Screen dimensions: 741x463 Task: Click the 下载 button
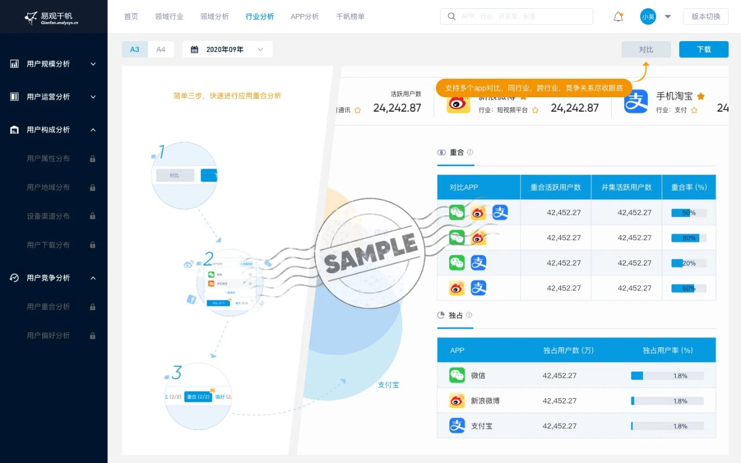[x=704, y=49]
